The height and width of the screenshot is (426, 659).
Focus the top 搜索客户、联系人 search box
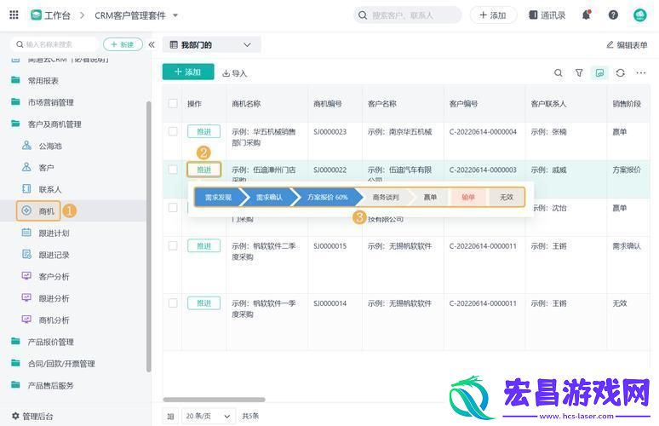[407, 15]
